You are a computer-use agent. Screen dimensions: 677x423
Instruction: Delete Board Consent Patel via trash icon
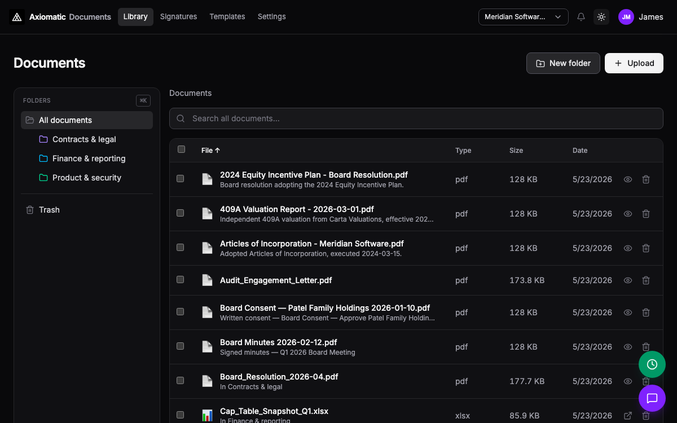646,312
